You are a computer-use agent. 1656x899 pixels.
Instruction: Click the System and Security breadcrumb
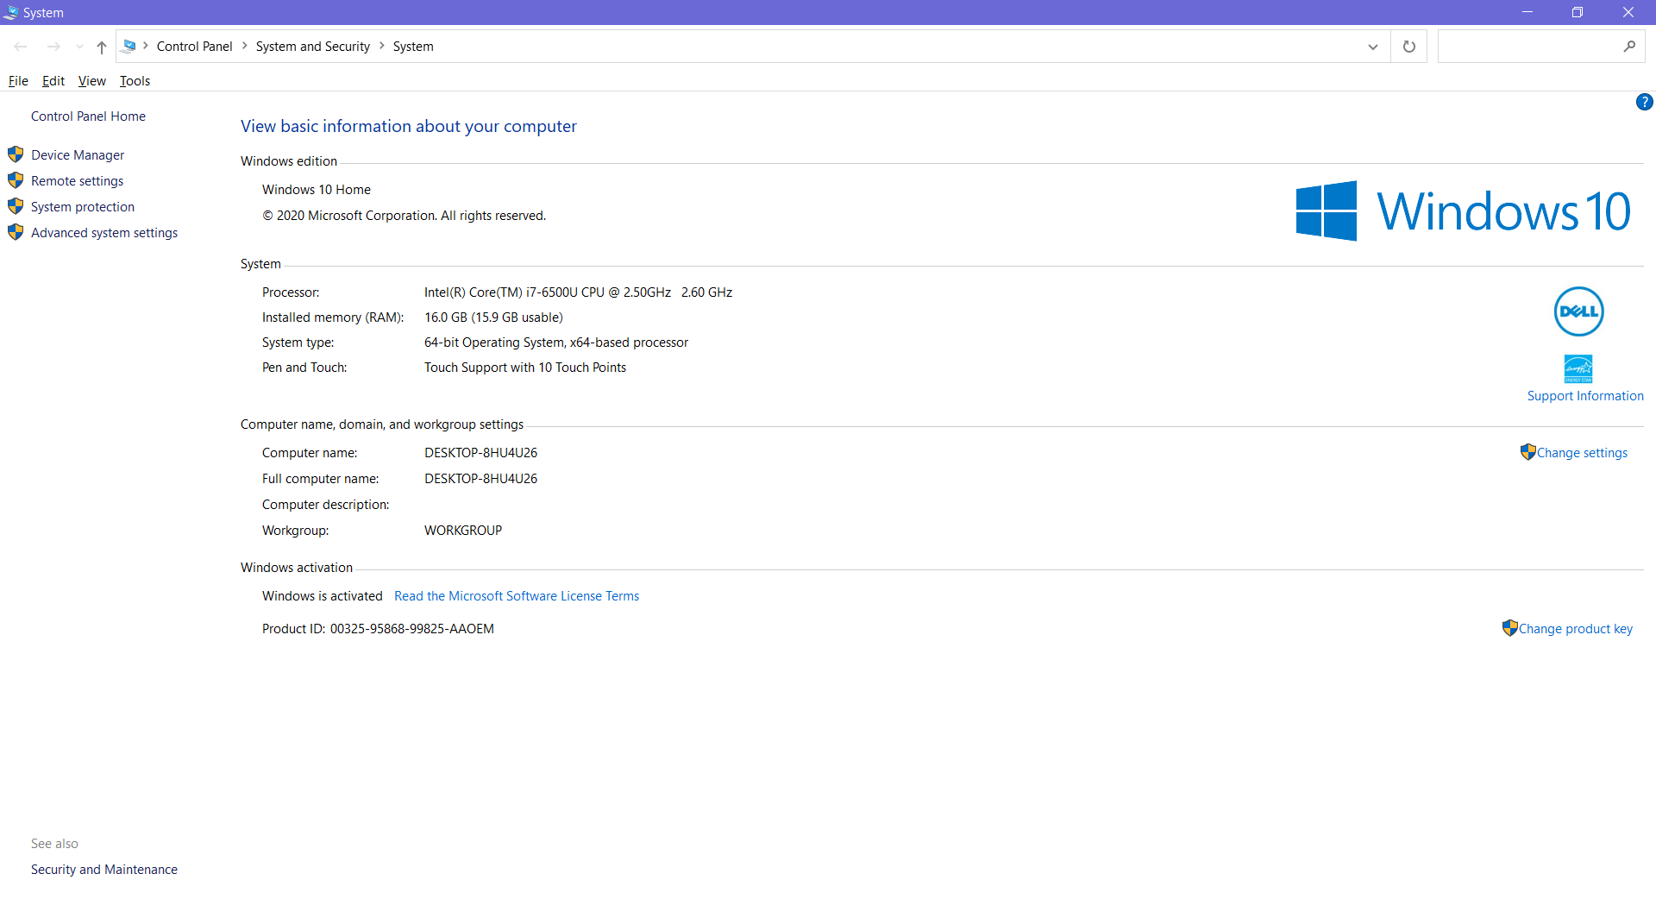tap(312, 47)
